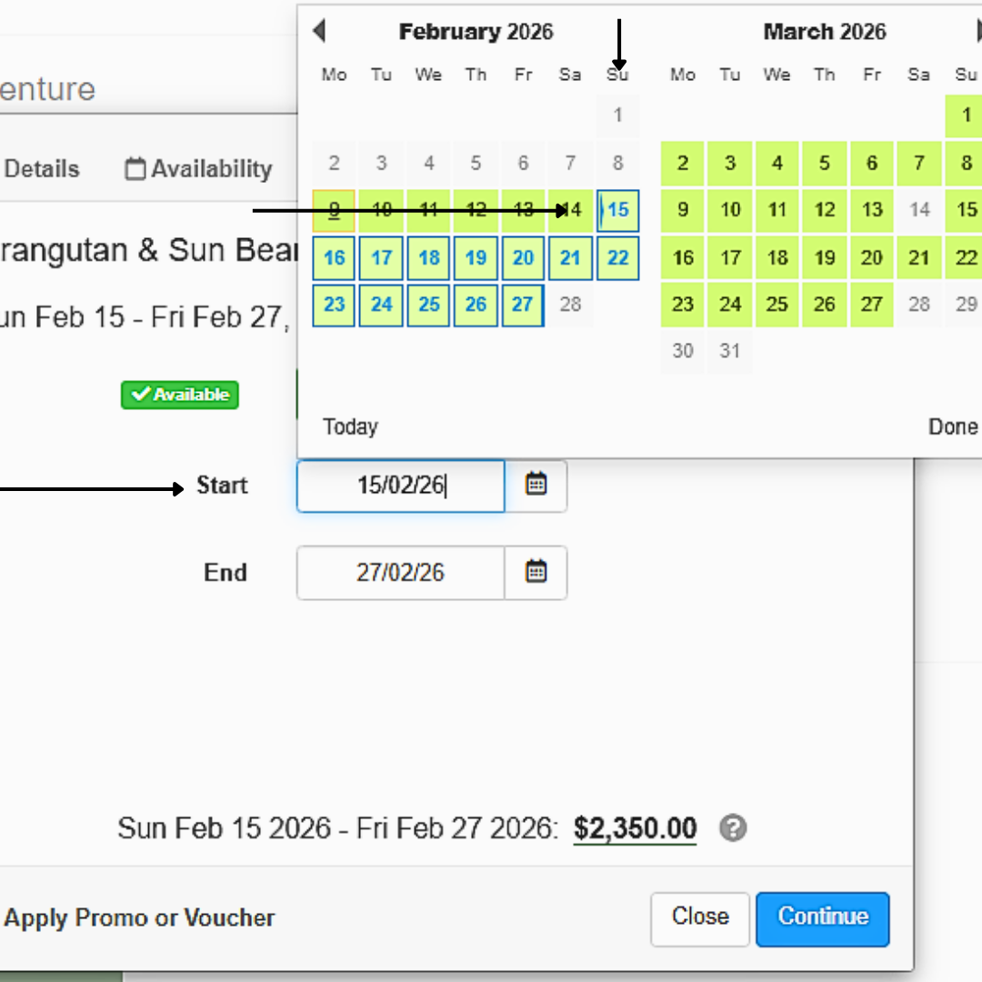Click the Continue button

pos(822,918)
